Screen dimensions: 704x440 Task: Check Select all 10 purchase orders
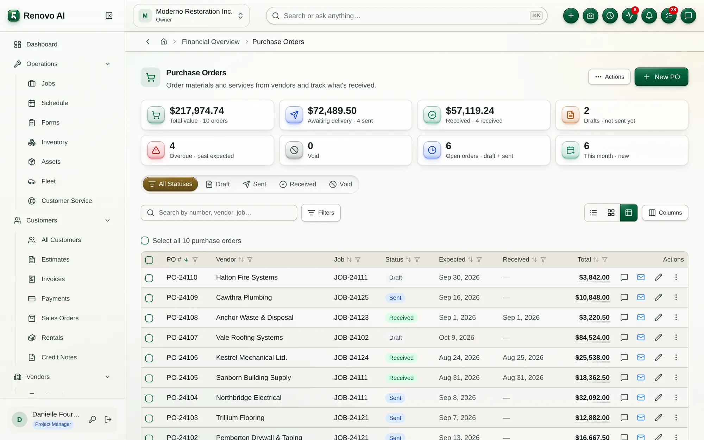145,241
